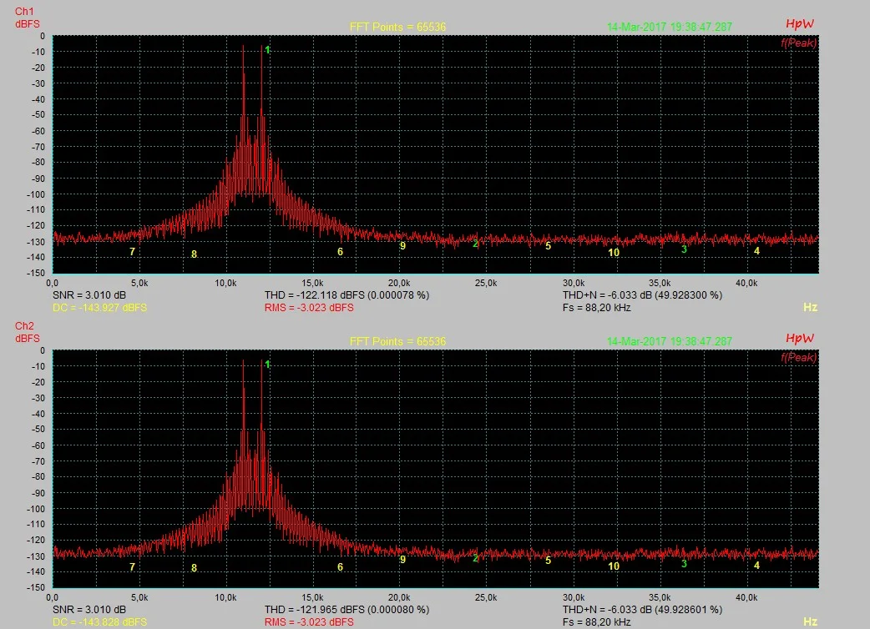Select harmonic marker 6 in Ch2 plot
This screenshot has width=870, height=629.
[x=340, y=567]
